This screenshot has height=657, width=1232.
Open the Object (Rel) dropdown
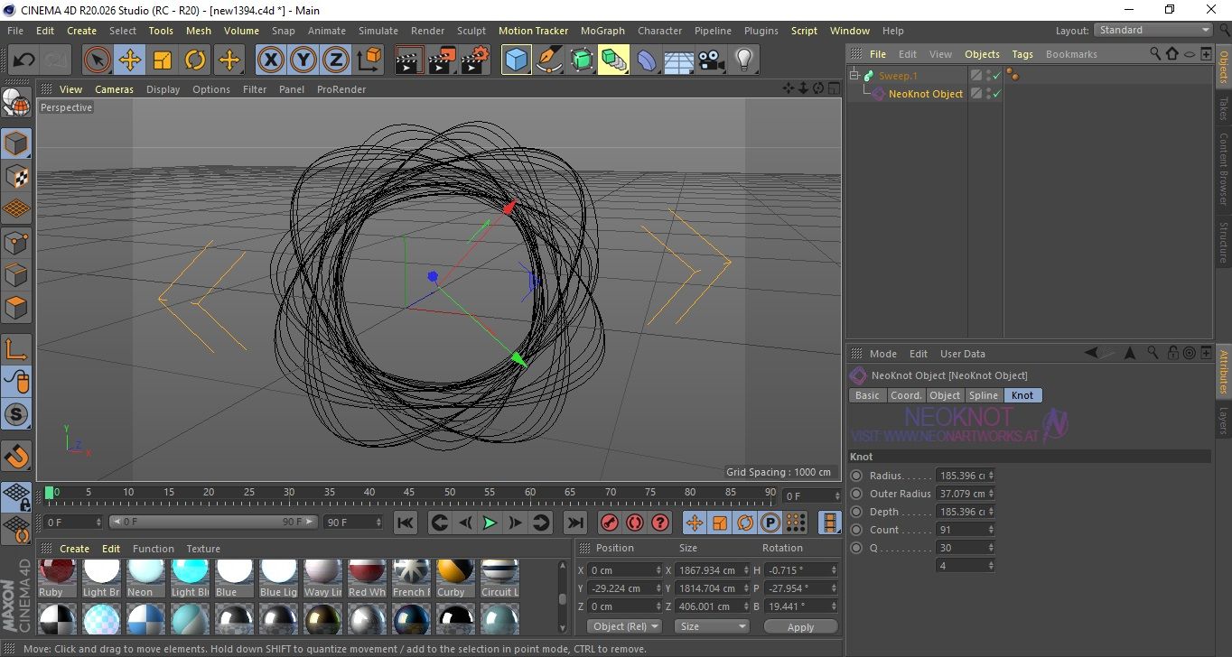pos(624,626)
